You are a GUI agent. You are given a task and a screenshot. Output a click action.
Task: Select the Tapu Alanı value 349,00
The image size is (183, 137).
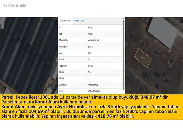click(90, 66)
